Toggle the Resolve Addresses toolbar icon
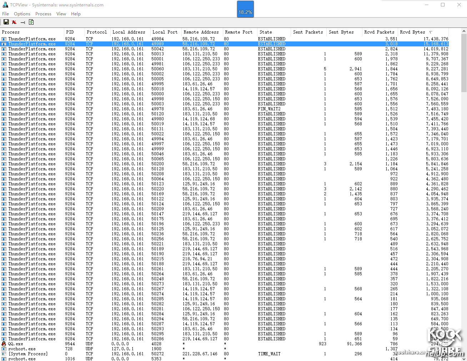The height and width of the screenshot is (361, 467). point(14,22)
